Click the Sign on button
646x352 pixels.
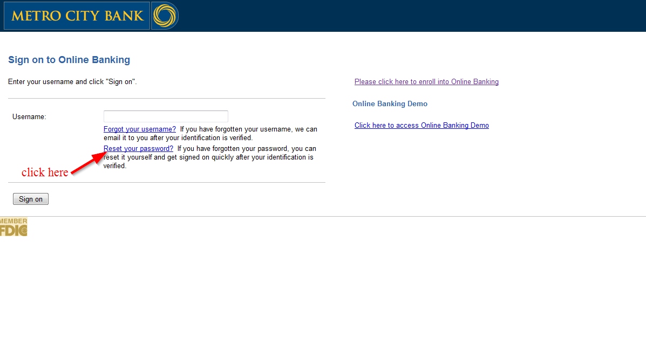click(x=30, y=199)
